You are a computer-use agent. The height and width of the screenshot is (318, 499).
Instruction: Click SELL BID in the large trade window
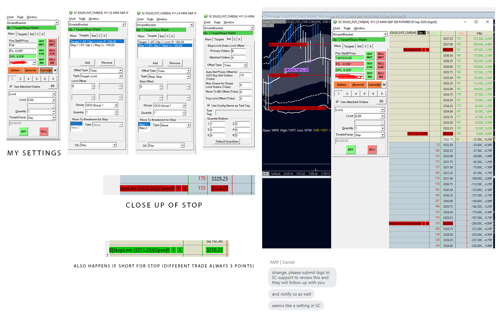381,75
